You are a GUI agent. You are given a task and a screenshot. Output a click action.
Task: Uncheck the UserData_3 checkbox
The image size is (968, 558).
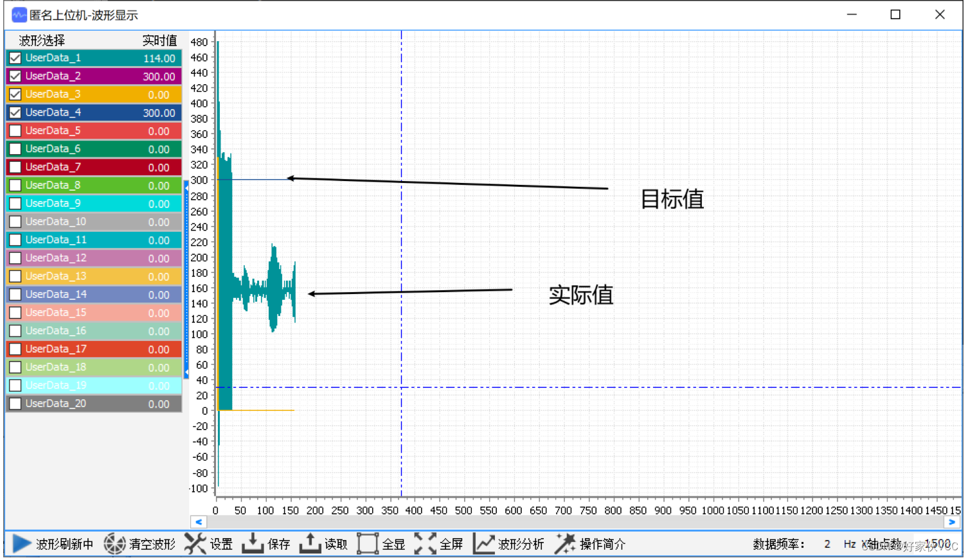point(15,94)
